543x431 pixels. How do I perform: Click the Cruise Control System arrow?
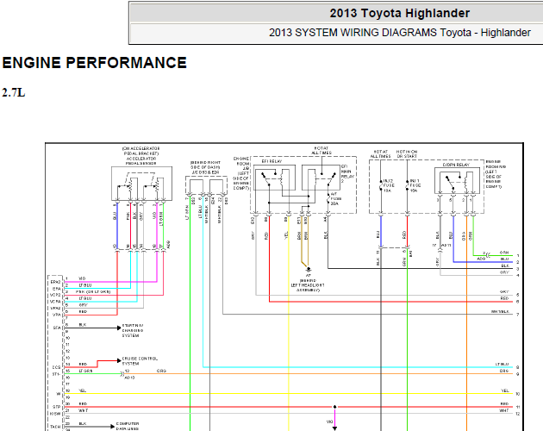[x=118, y=360]
